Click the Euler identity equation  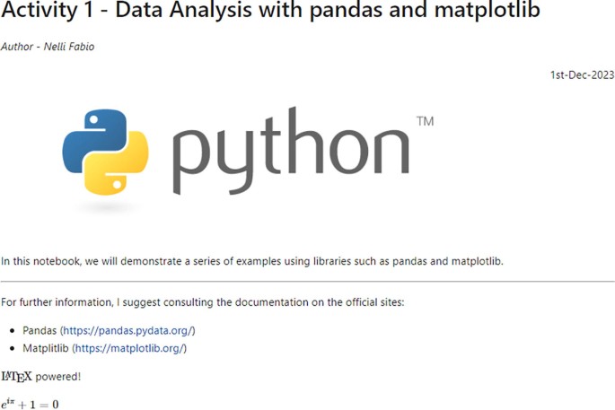(30, 404)
